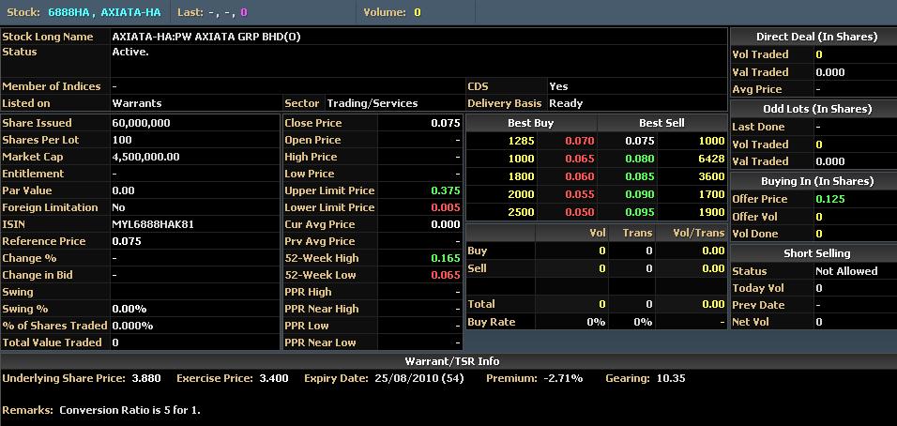
Task: Click the best buy volume 1285
Action: [x=521, y=141]
